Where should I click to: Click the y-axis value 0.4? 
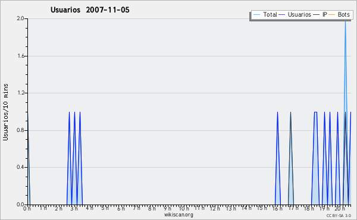tap(20, 167)
